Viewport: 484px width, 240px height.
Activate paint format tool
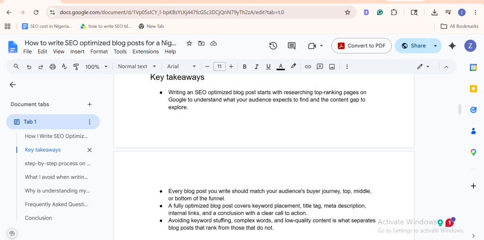pos(76,66)
